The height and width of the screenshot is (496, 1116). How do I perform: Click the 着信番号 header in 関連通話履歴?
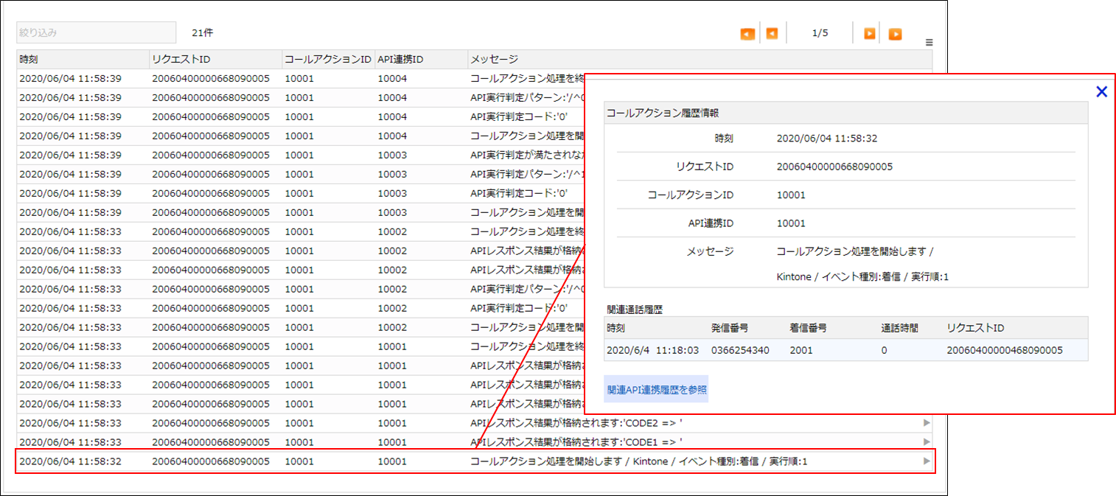pos(808,328)
